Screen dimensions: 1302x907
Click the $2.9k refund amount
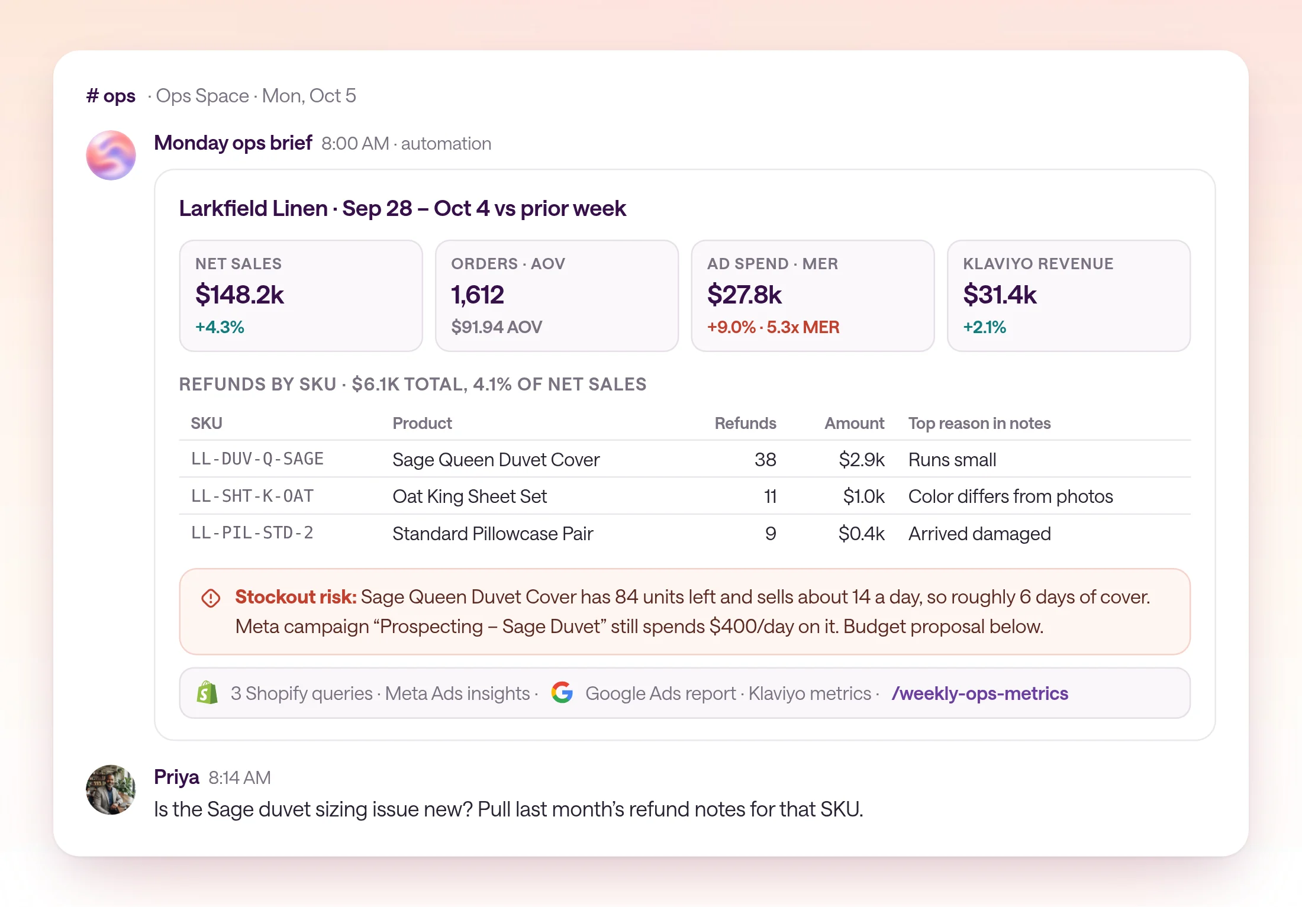coord(862,460)
